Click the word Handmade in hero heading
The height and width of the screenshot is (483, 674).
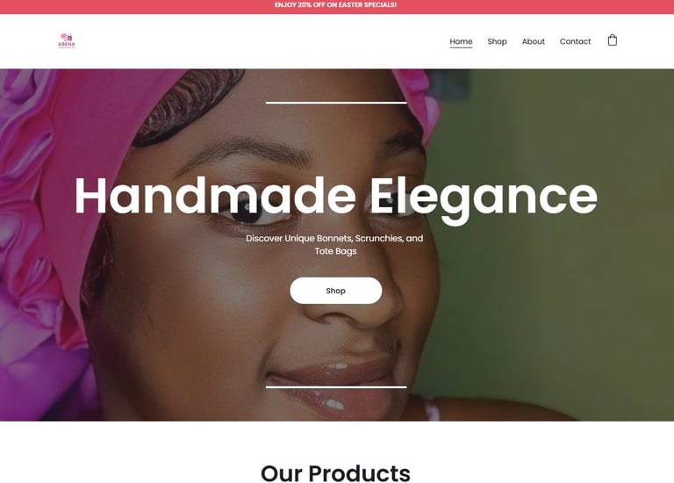[x=215, y=195]
